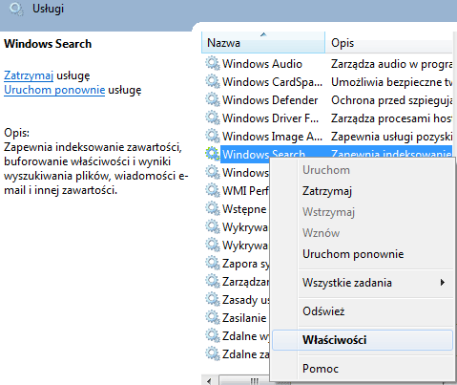The height and width of the screenshot is (385, 457).
Task: Select the Zasilanie service row
Action: [x=244, y=318]
